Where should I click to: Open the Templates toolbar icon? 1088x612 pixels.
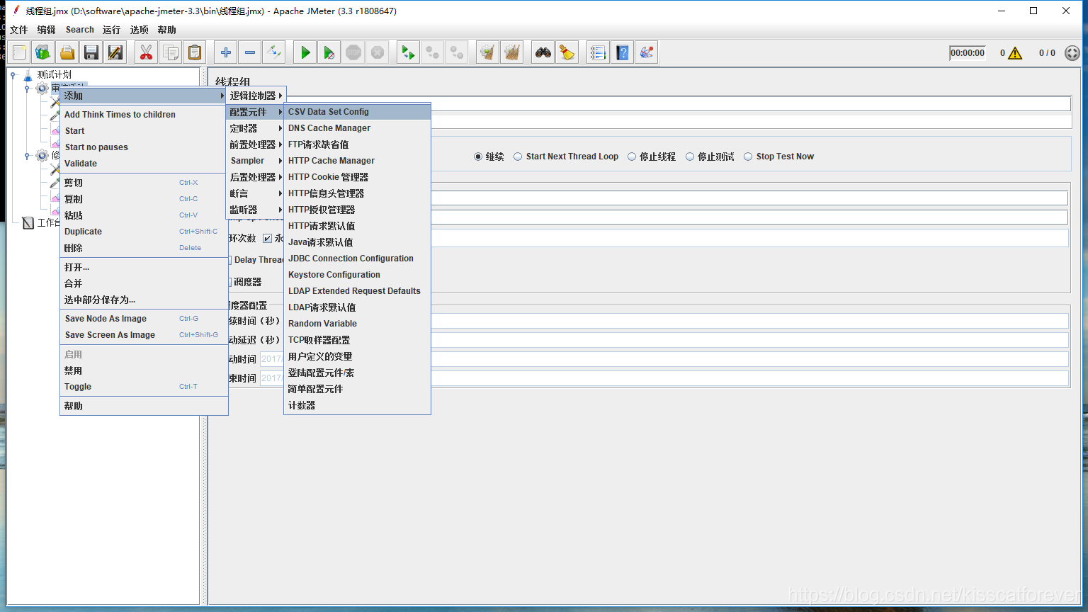coord(43,52)
